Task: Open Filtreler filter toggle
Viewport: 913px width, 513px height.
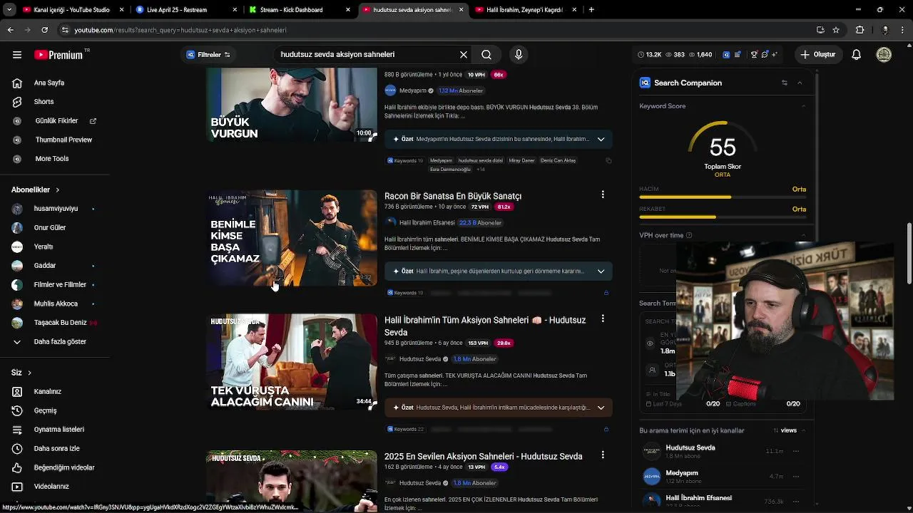Action: click(x=209, y=55)
